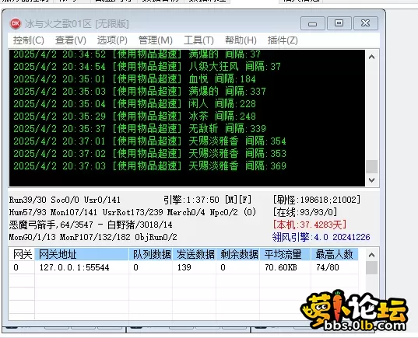Click the log panel scroll down arrow

[371, 180]
